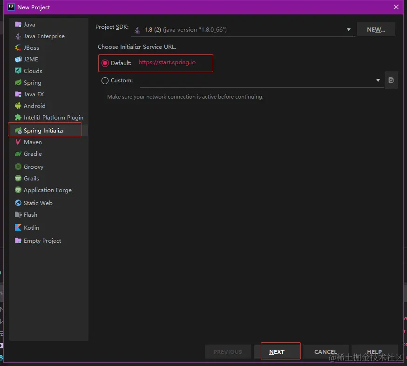The height and width of the screenshot is (366, 407).
Task: Select the Static Web label
Action: [38, 203]
